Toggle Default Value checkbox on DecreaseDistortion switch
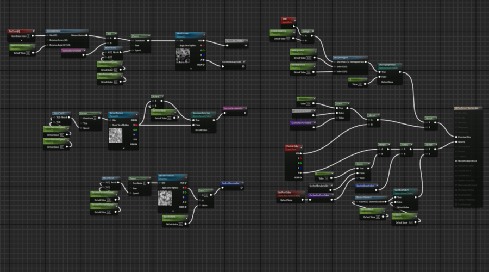 (210, 130)
